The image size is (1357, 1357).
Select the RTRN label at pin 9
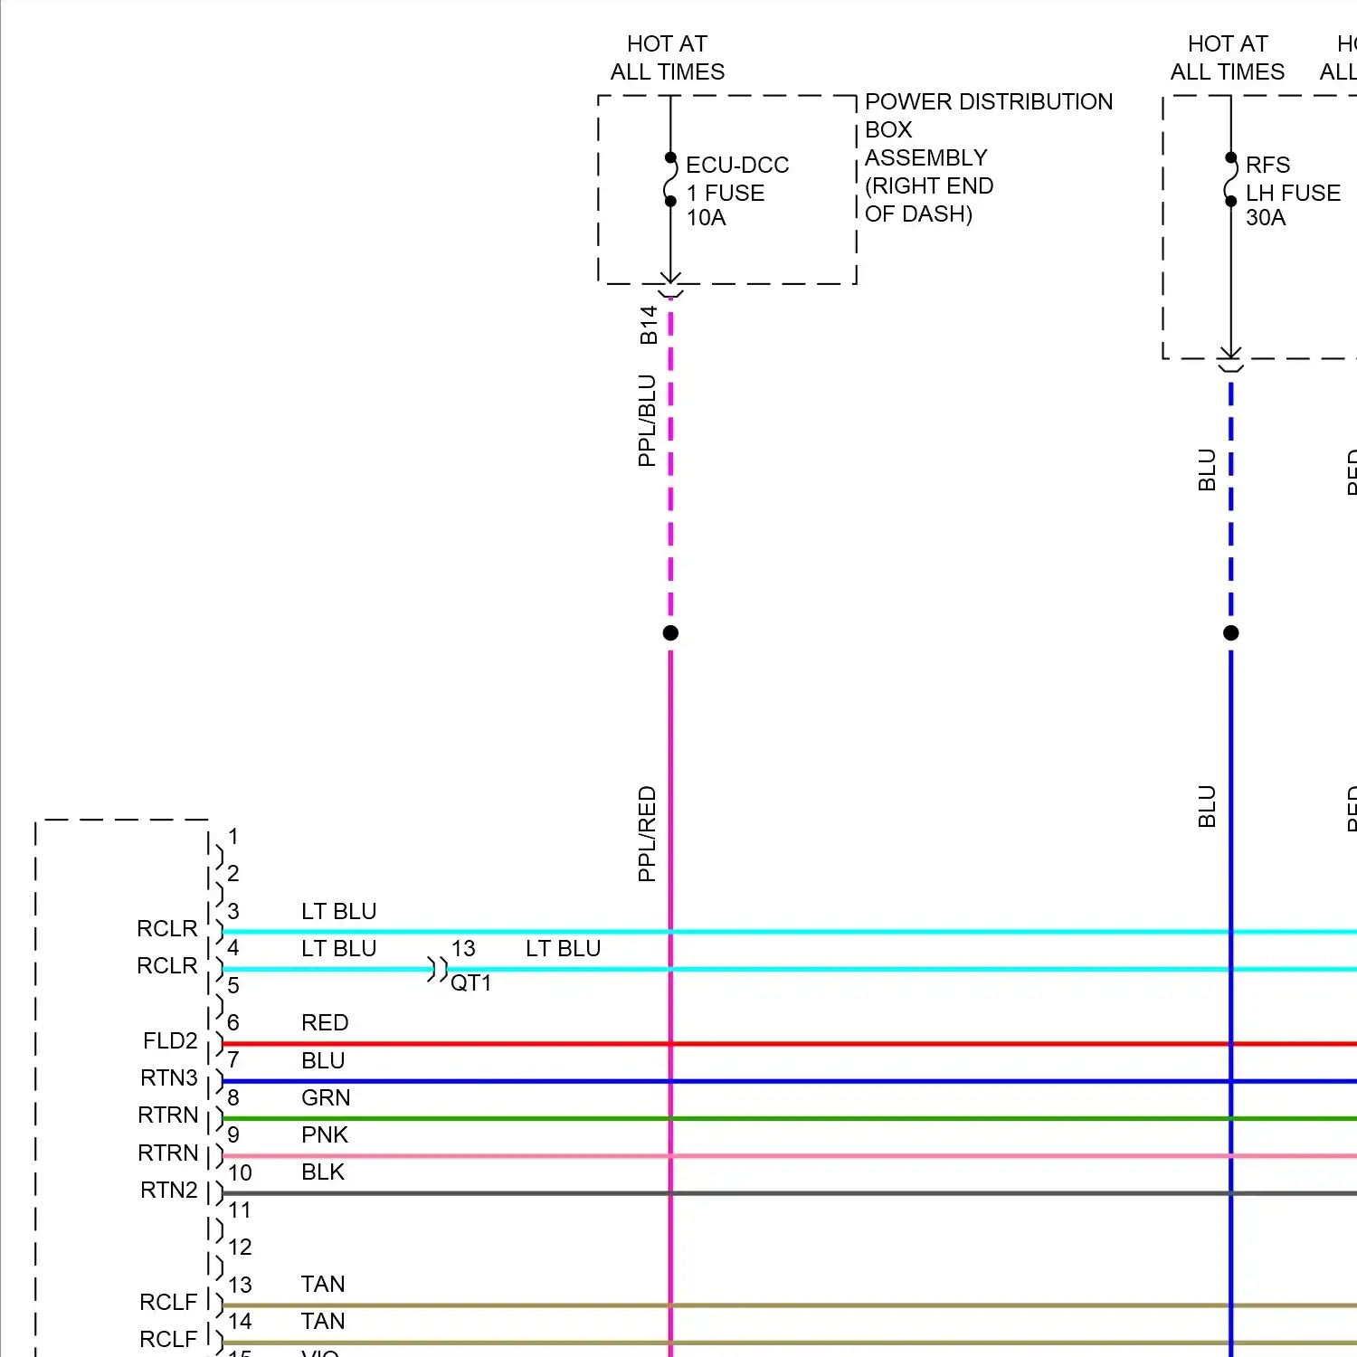pos(168,1153)
